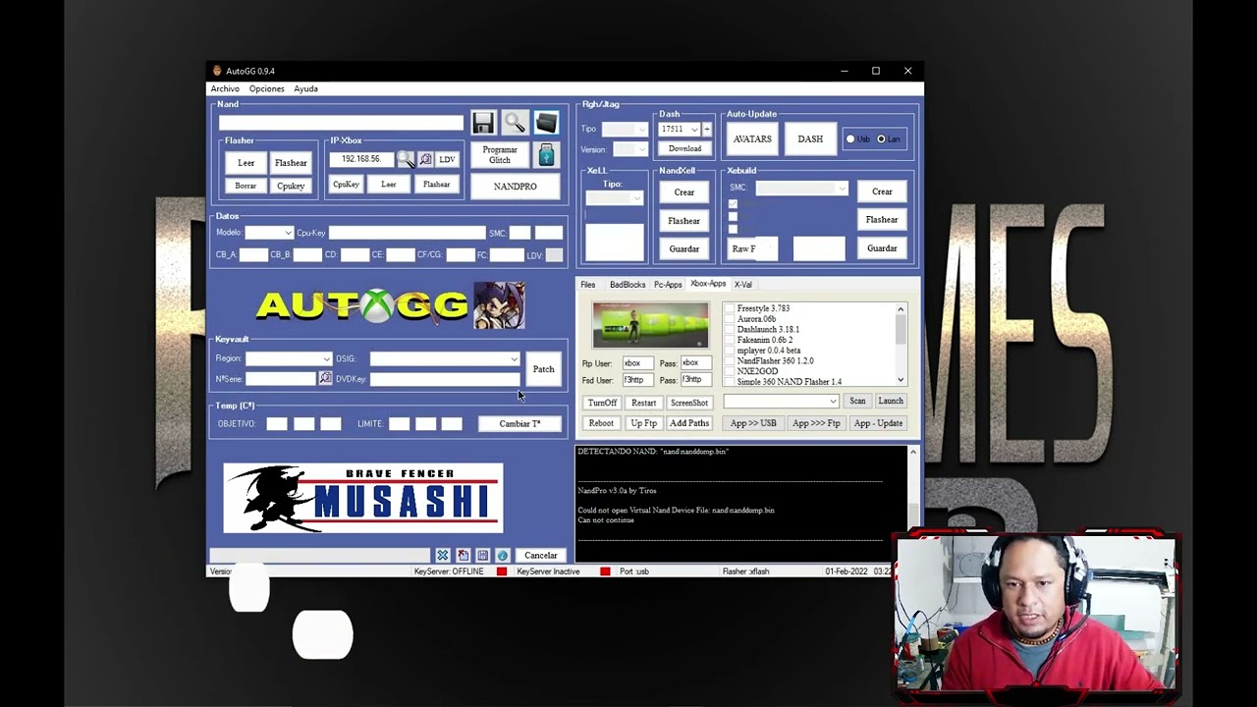Tick the Freestyle 3.783 checkbox
Screen dimensions: 1257x707
tap(730, 308)
